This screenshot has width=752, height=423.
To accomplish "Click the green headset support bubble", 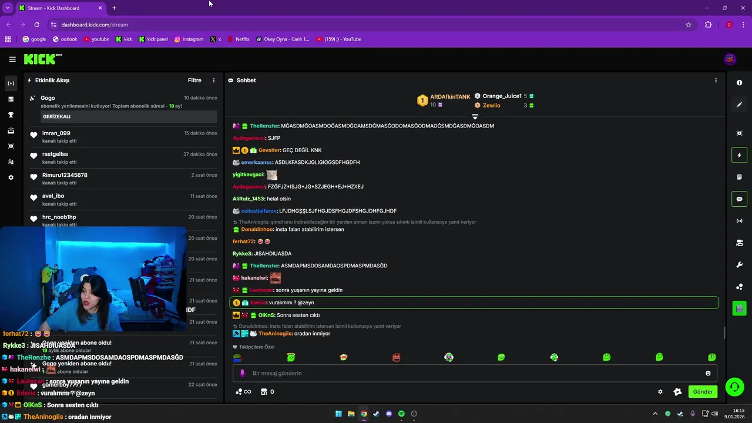I will pos(735,387).
